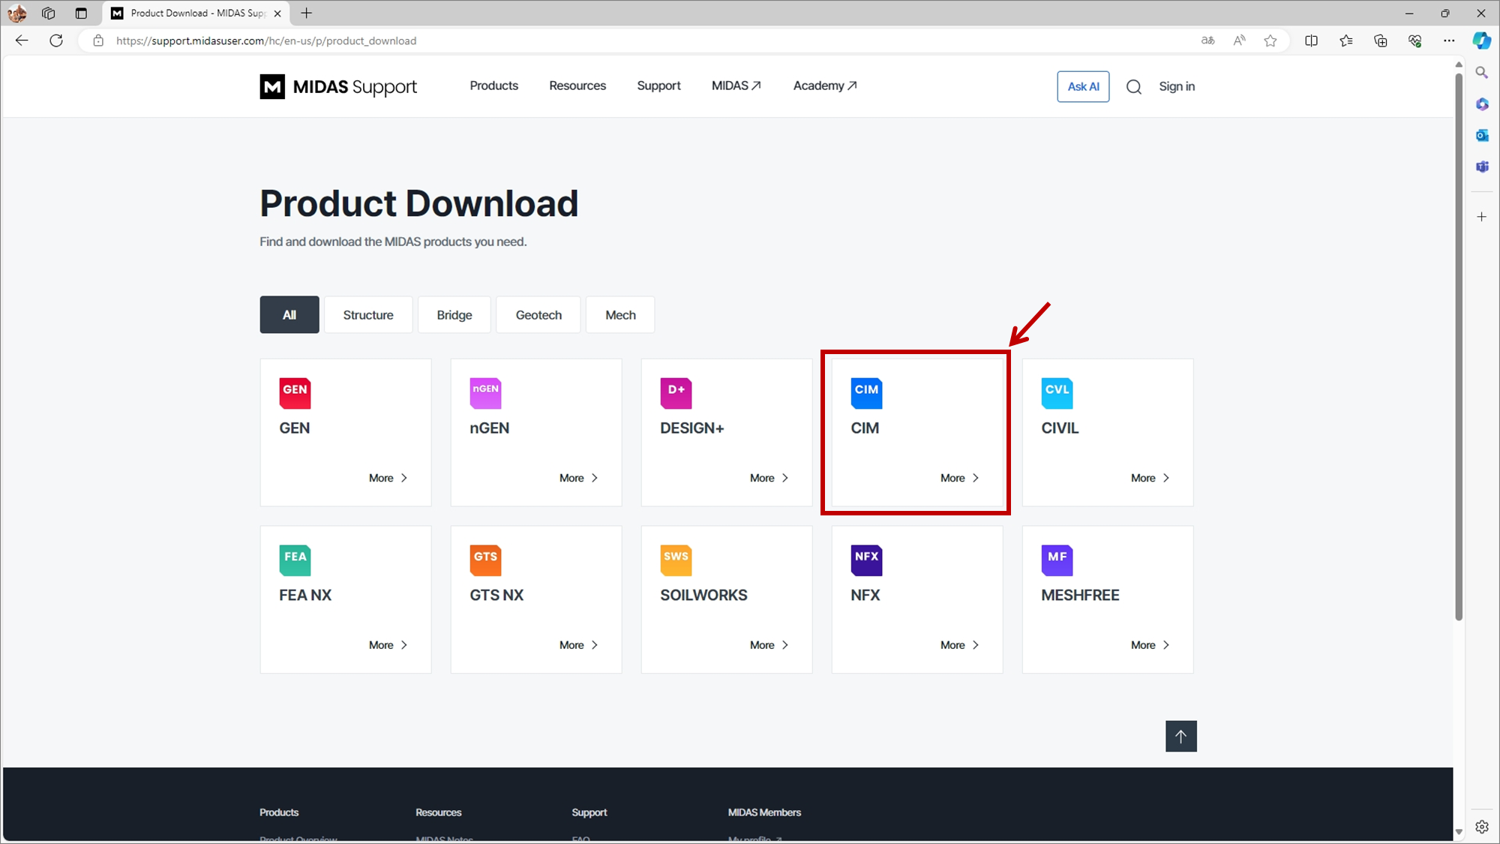Click the address bar URL
The width and height of the screenshot is (1500, 844).
266,41
